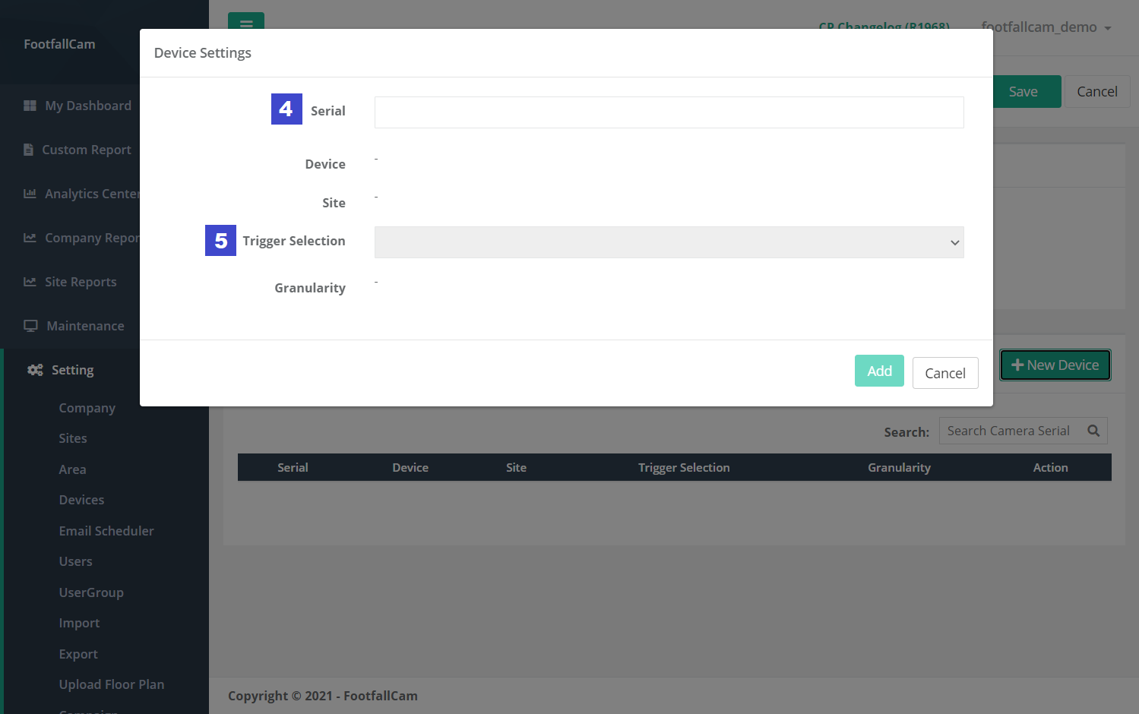Open My Dashboard in sidebar
Image resolution: width=1139 pixels, height=714 pixels.
[x=88, y=106]
